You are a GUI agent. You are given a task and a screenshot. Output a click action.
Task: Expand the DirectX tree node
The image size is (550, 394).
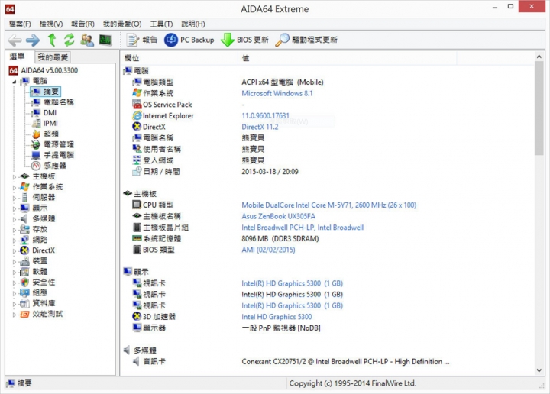click(15, 251)
